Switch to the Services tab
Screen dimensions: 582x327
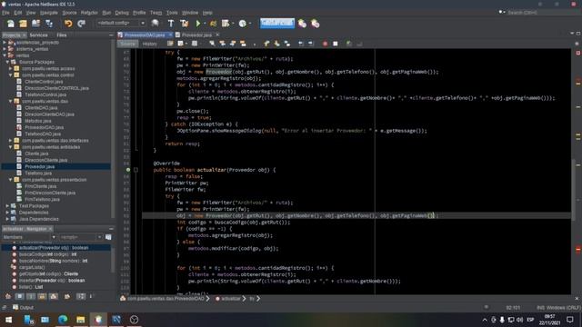[38, 35]
